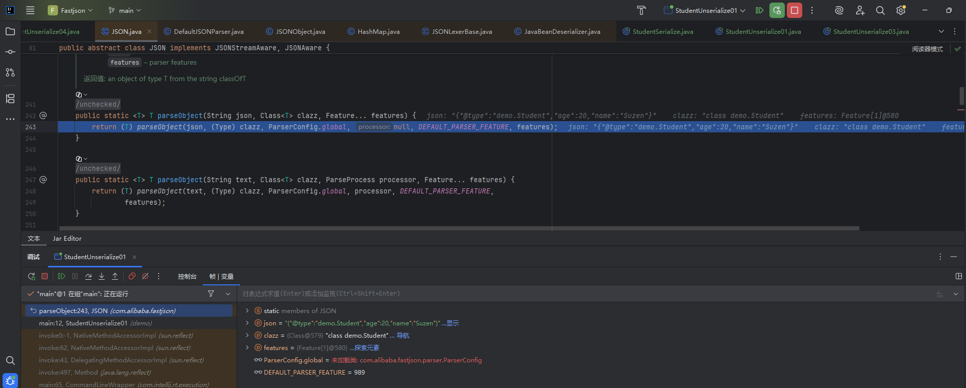Stop the debug session in debug toolbar
This screenshot has width=966, height=388.
(45, 276)
